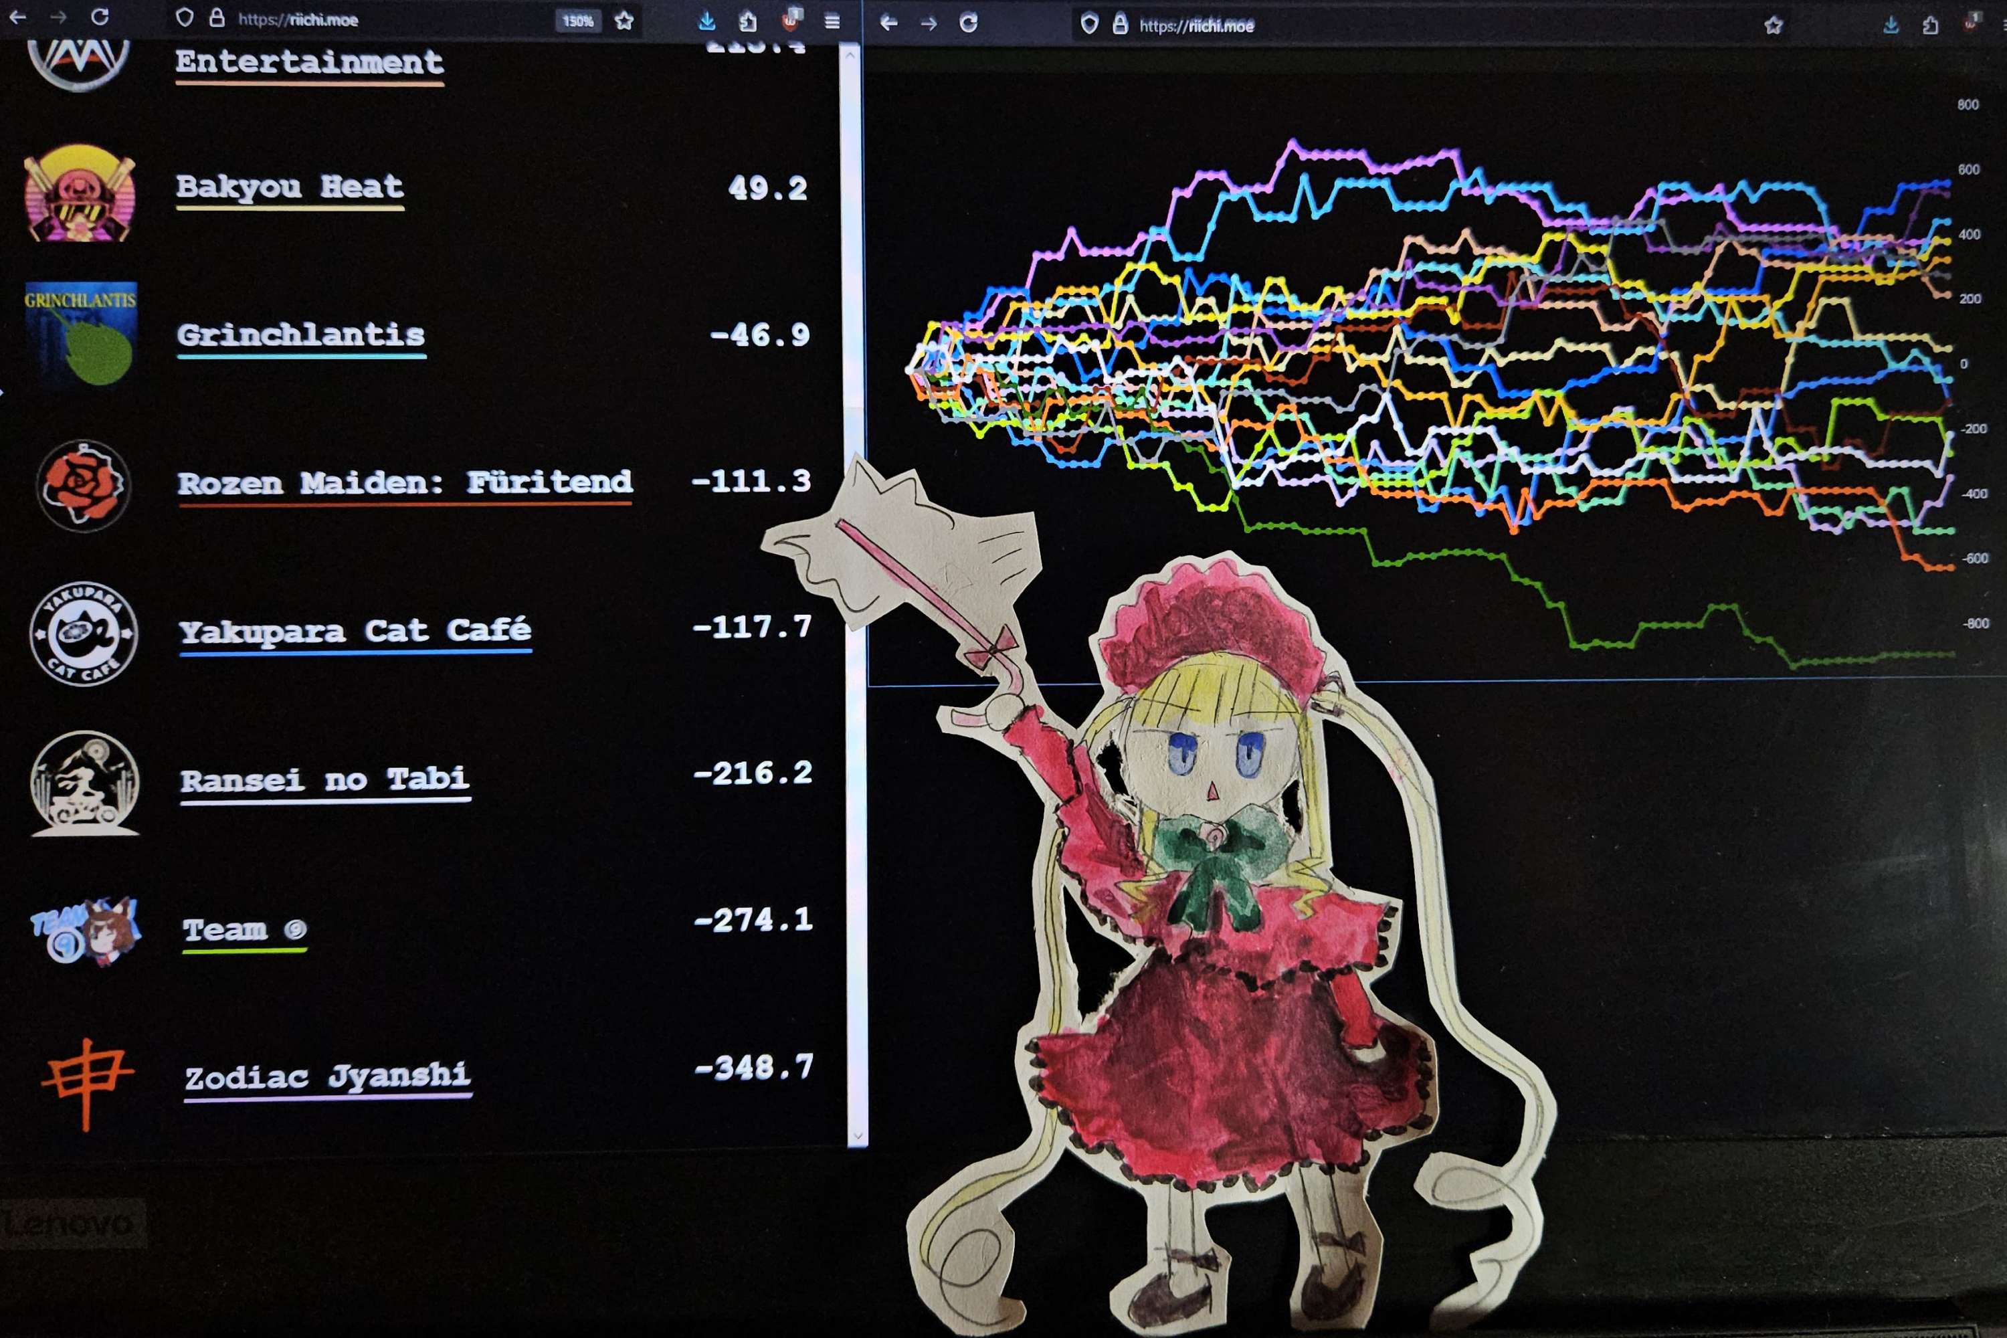Click padlock icon in left browser window
This screenshot has width=2007, height=1338.
point(217,18)
